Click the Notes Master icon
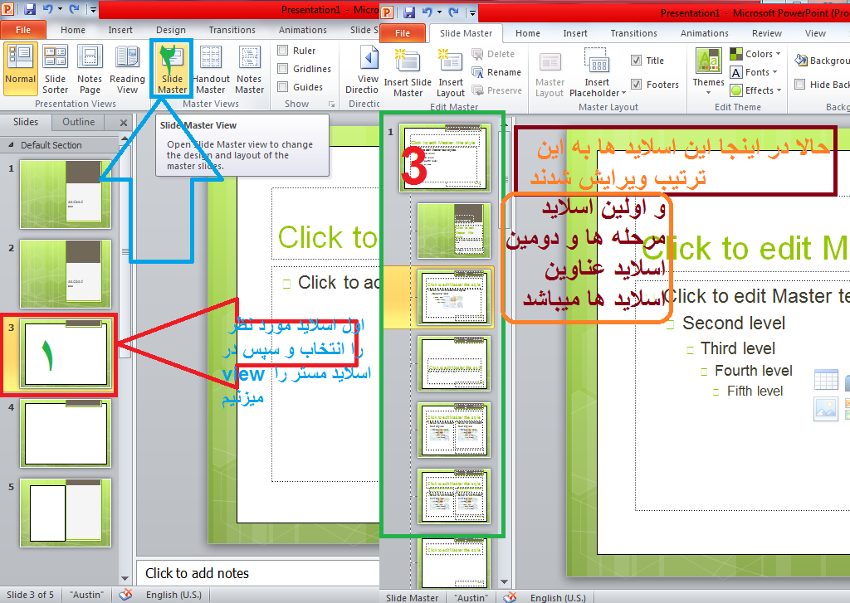Viewport: 850px width, 603px height. click(x=249, y=69)
